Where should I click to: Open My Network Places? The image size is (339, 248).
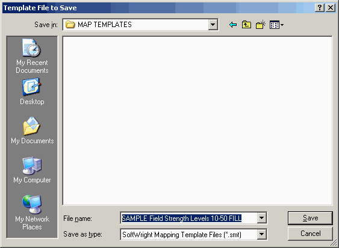(x=32, y=212)
